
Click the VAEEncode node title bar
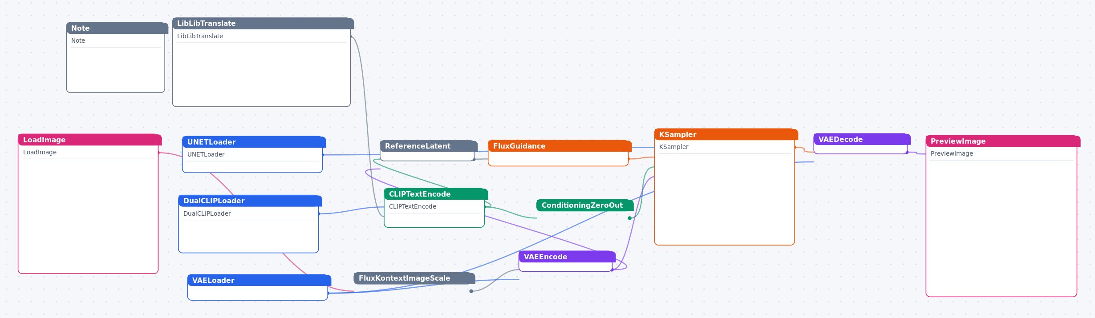567,257
